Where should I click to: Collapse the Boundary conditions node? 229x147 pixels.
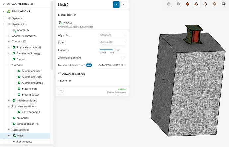click(x=9, y=106)
